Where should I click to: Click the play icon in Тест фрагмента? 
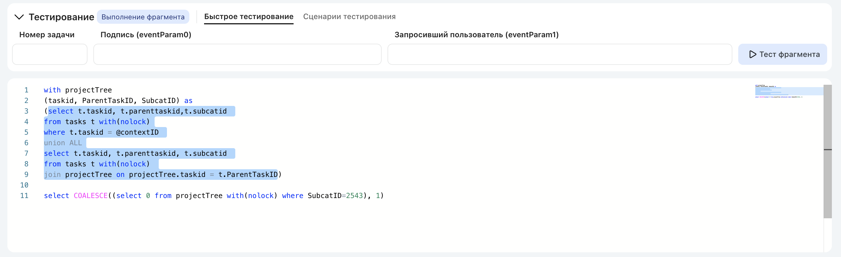coord(753,54)
